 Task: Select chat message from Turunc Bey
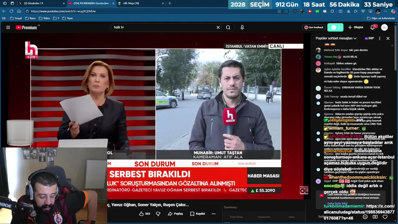pyautogui.click(x=341, y=57)
